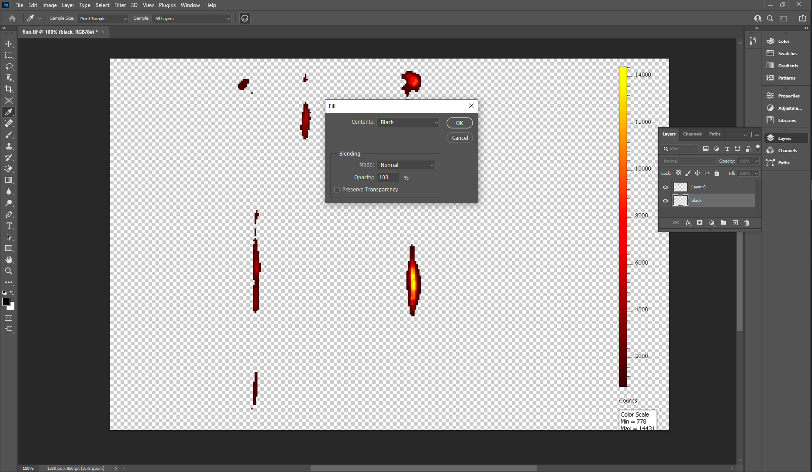The width and height of the screenshot is (812, 472).
Task: Choose the Hand tool
Action: (x=9, y=260)
